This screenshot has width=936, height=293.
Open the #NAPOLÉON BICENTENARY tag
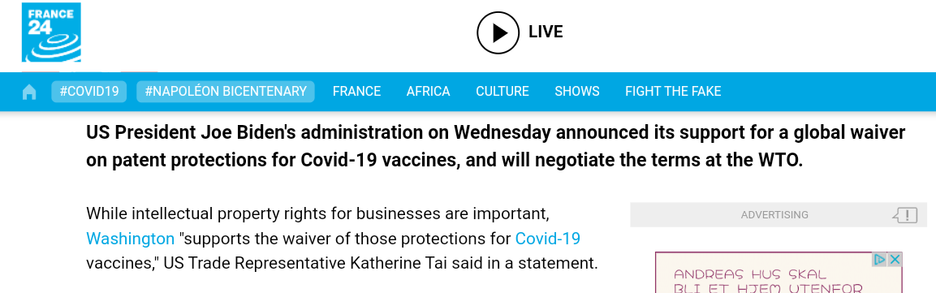point(226,91)
